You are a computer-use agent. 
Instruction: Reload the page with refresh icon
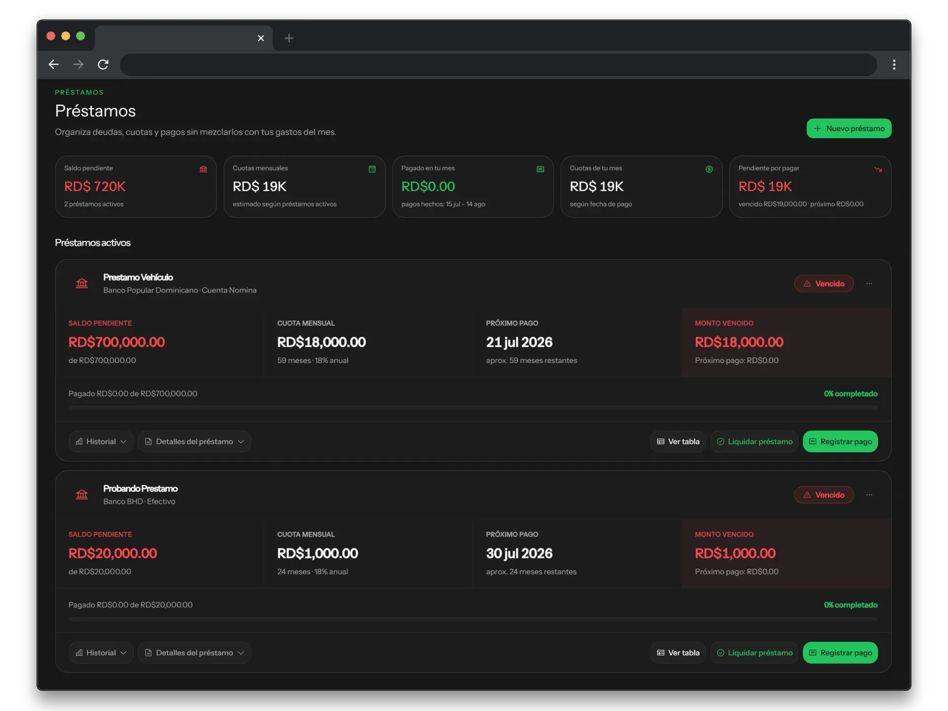click(103, 64)
